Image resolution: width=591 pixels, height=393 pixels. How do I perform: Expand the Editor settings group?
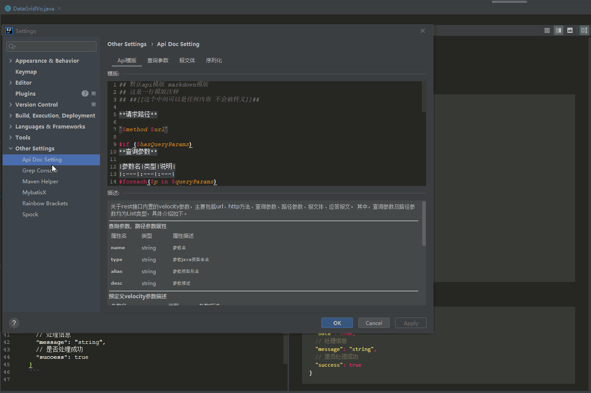(11, 82)
